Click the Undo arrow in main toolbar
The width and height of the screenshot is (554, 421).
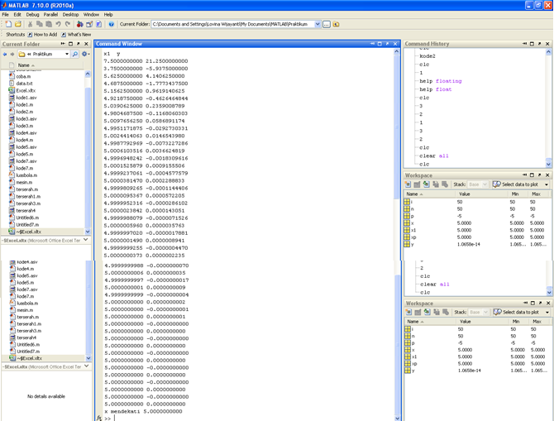coord(59,24)
